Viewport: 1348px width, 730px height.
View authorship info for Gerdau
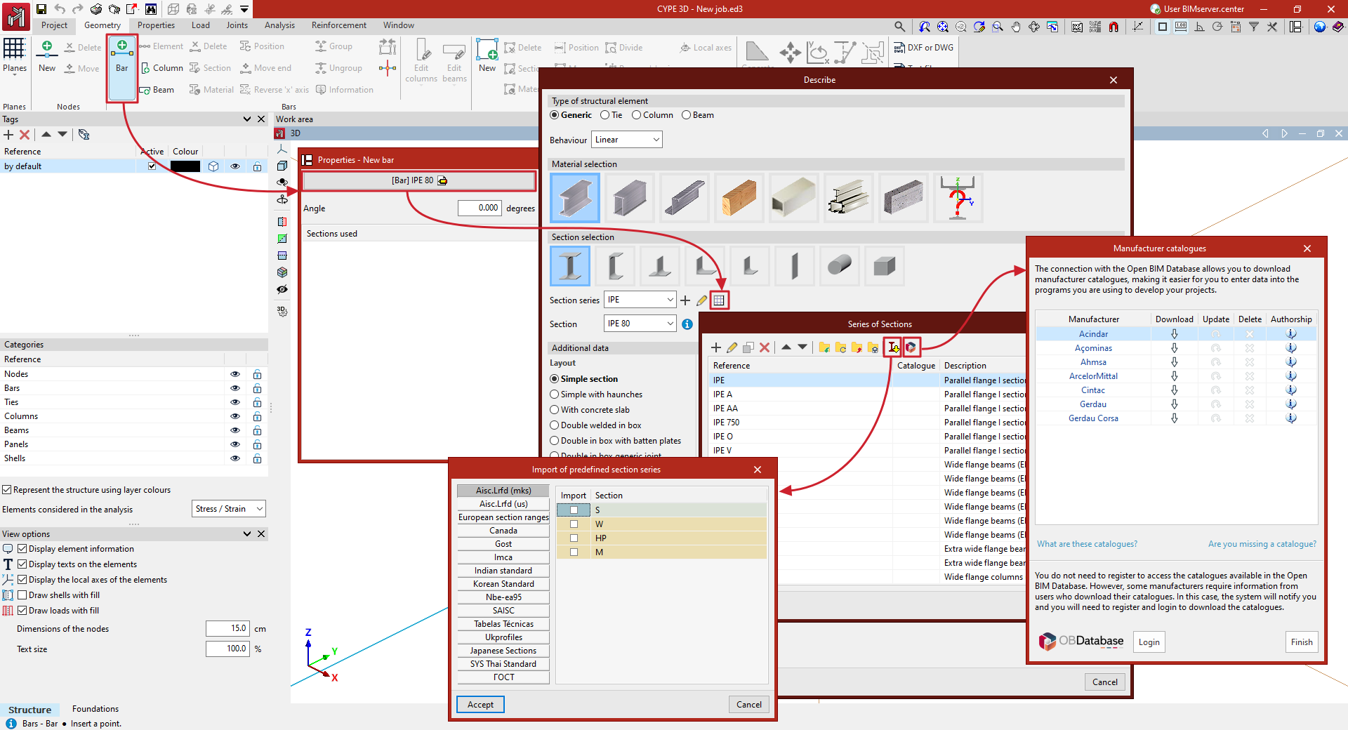tap(1290, 404)
